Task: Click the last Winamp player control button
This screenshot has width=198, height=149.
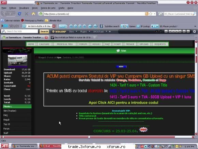Action: 188,31
